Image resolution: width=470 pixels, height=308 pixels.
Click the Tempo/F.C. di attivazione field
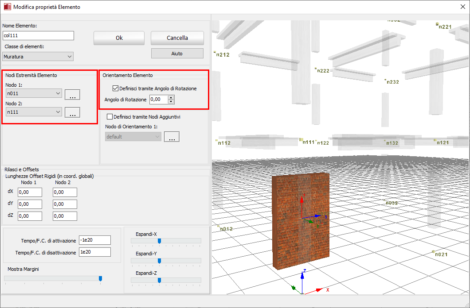click(x=94, y=240)
